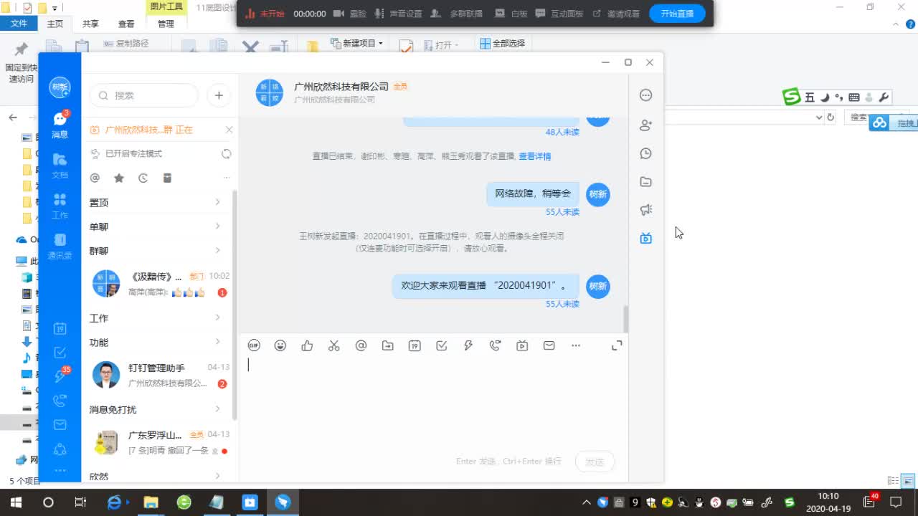Switch to 查看 tab in Explorer window
Viewport: 918px width, 516px height.
coord(126,24)
